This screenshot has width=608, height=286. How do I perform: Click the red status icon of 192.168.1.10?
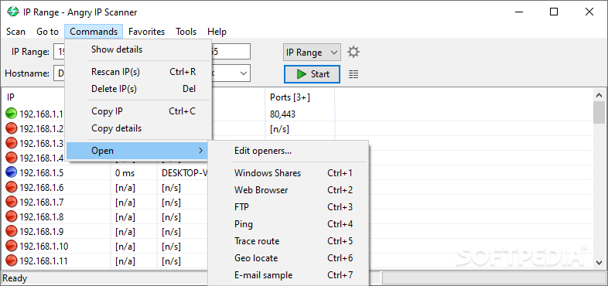pyautogui.click(x=12, y=246)
